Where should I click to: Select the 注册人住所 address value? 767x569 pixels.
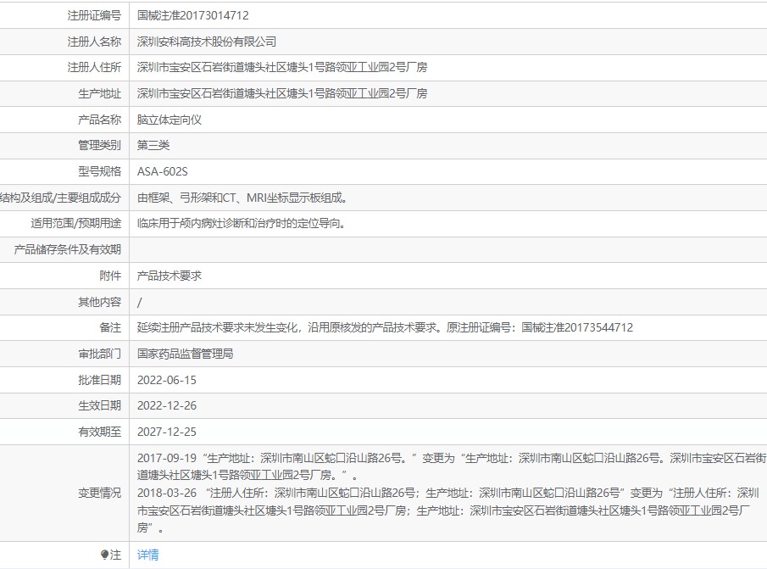pyautogui.click(x=282, y=68)
